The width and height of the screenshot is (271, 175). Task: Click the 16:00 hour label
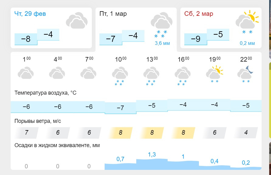click(x=183, y=59)
